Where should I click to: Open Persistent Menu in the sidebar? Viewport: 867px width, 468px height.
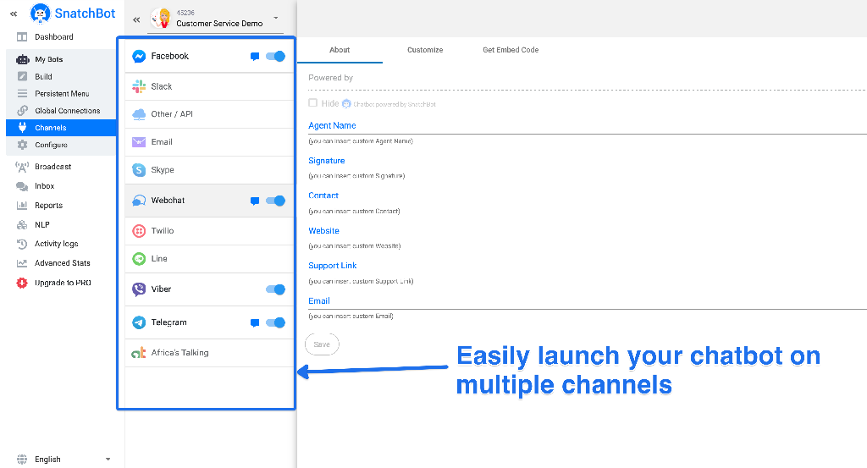pos(62,93)
